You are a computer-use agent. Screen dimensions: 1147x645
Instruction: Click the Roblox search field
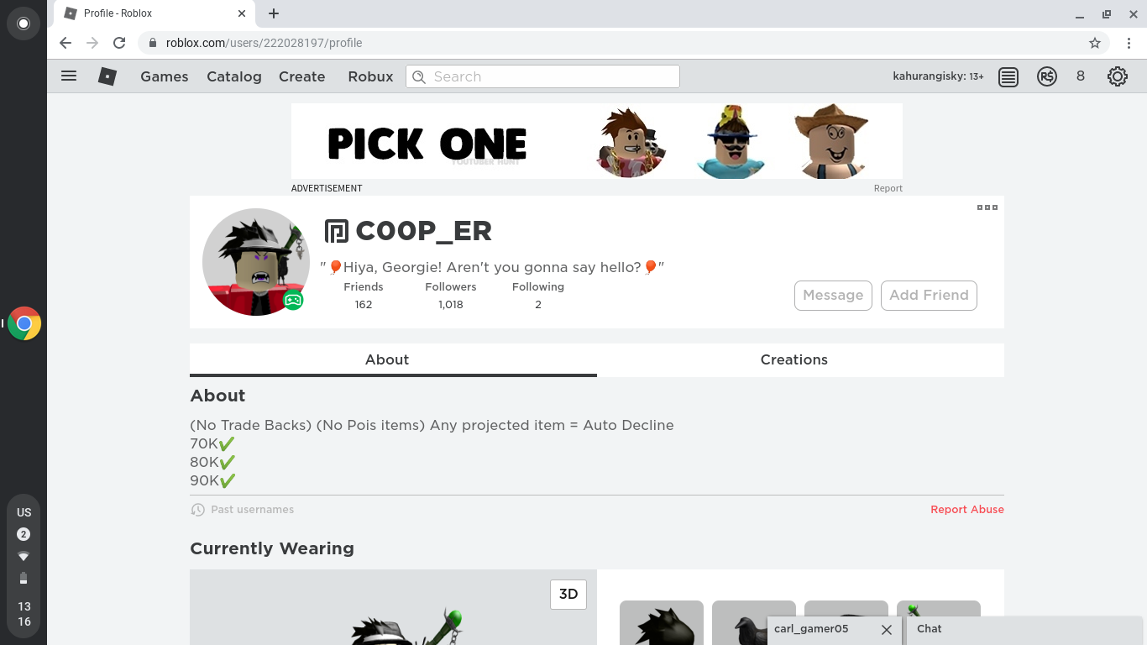(542, 76)
